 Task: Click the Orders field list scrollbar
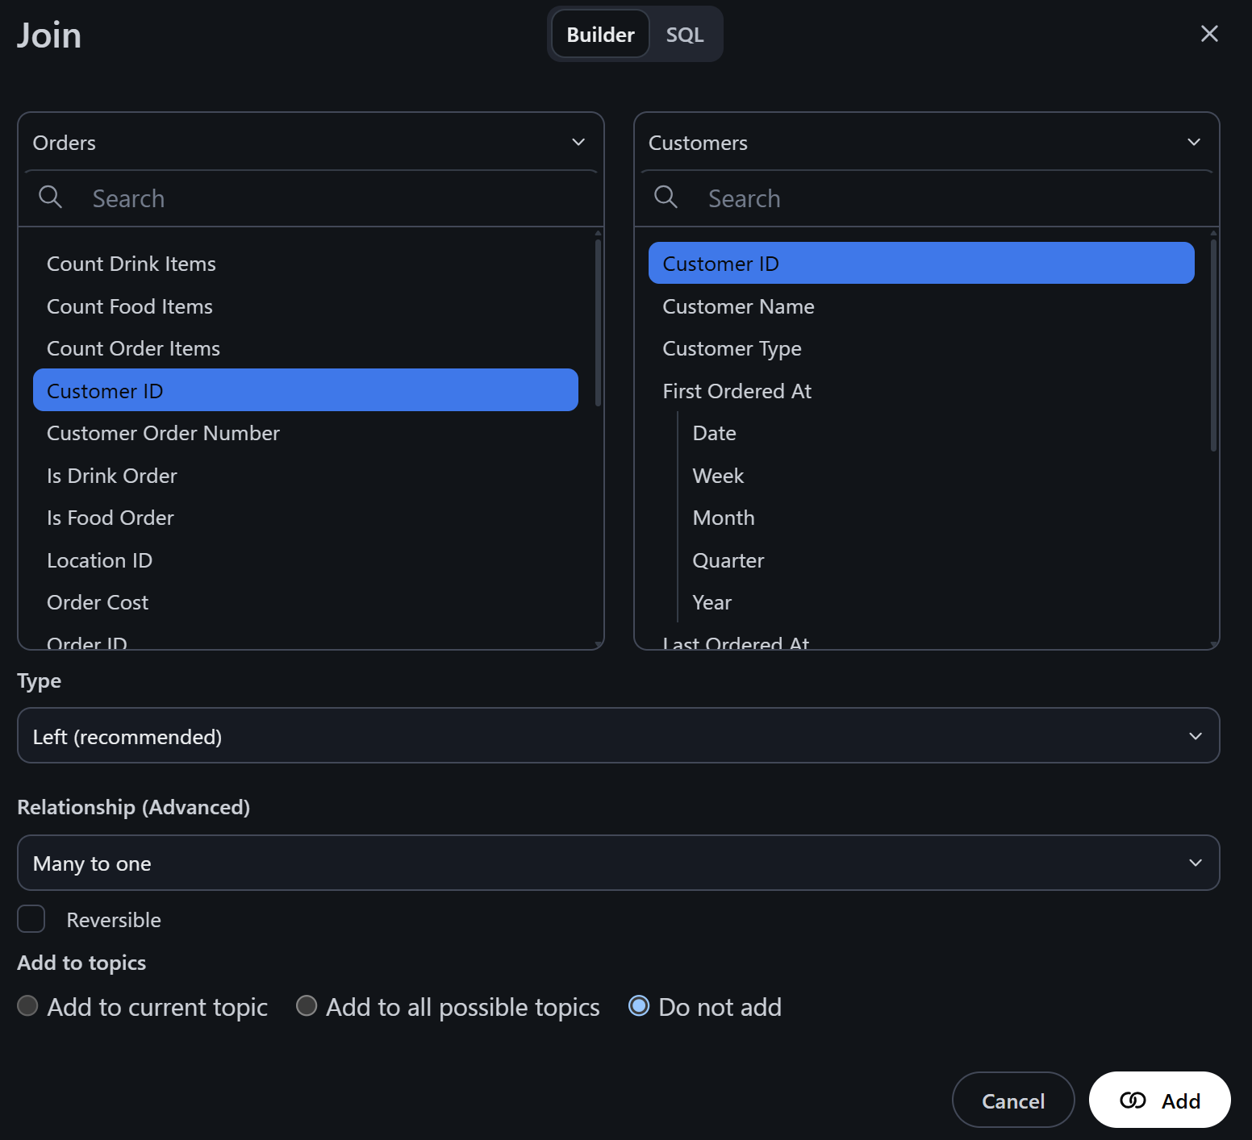coord(598,322)
